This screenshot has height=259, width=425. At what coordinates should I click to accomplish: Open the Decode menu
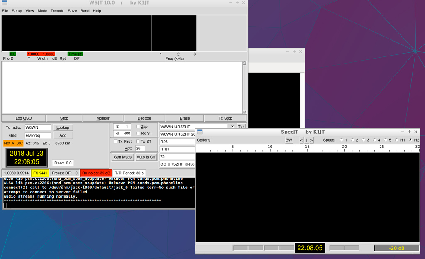coord(57,11)
